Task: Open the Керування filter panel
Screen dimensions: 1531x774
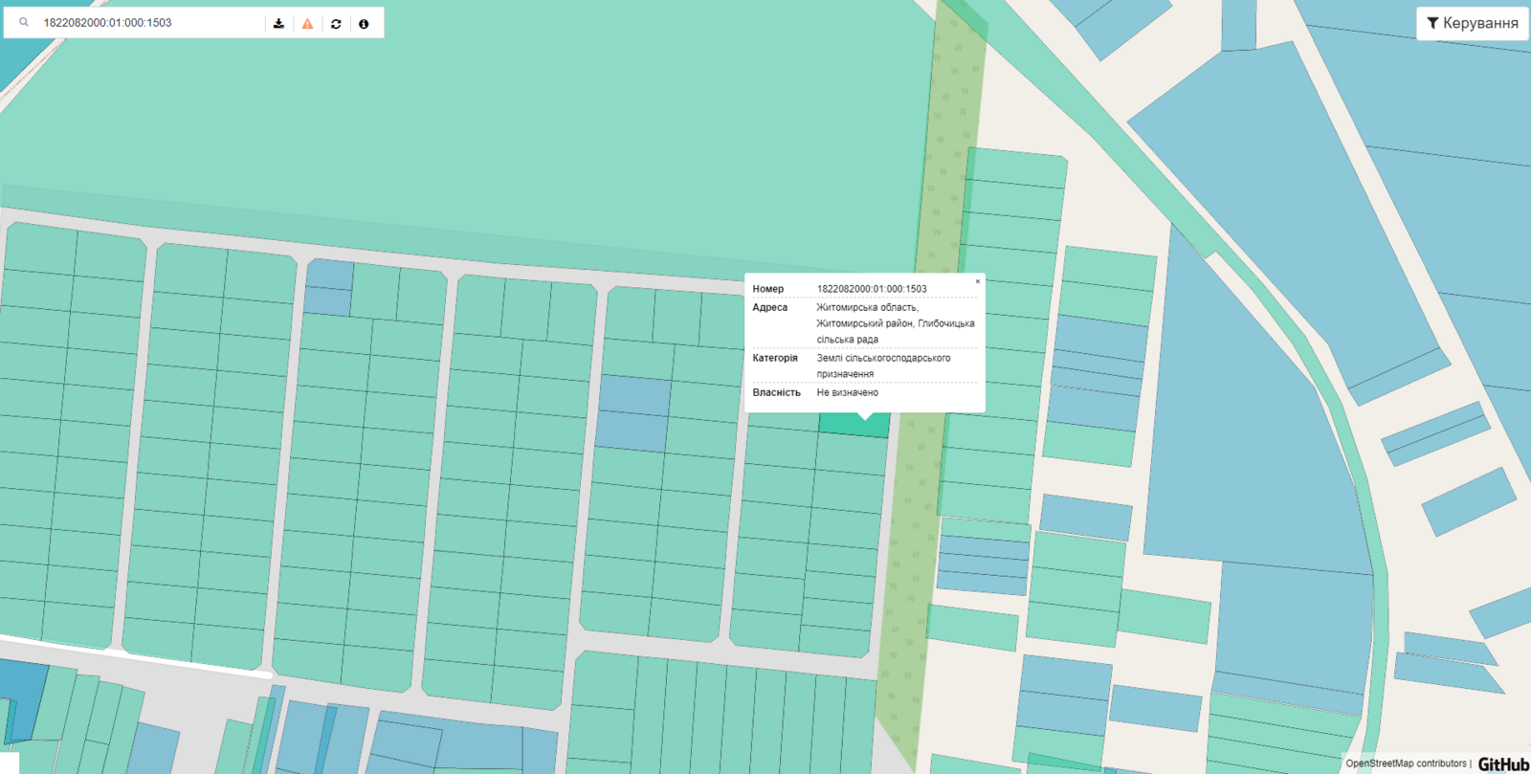Action: pyautogui.click(x=1472, y=23)
